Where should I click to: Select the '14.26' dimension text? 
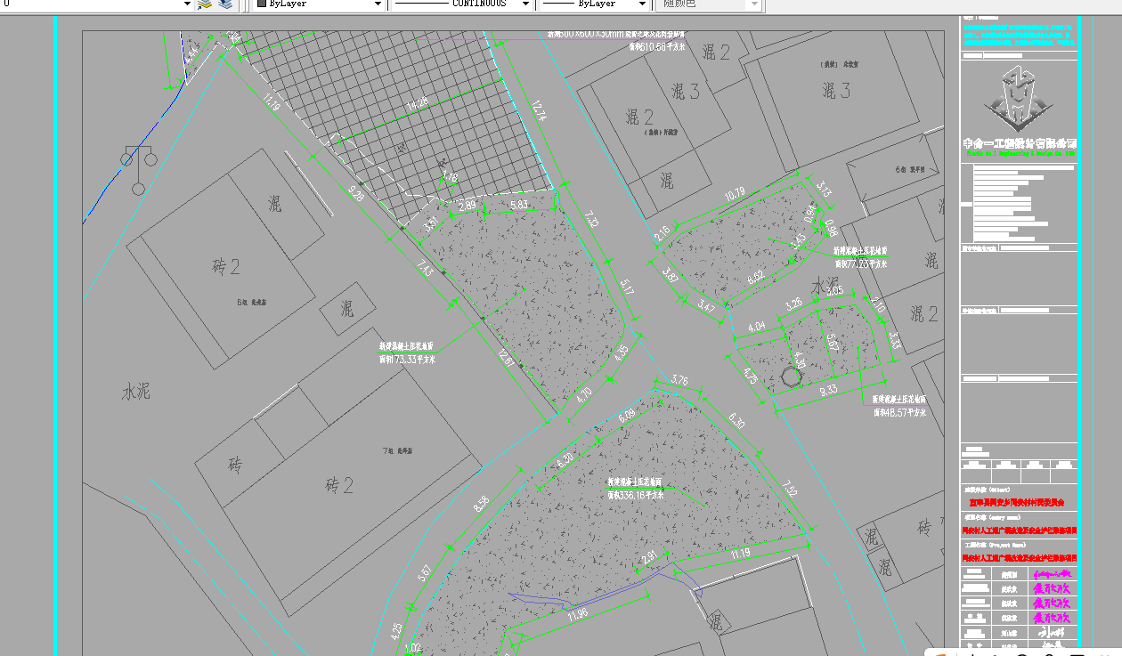417,101
